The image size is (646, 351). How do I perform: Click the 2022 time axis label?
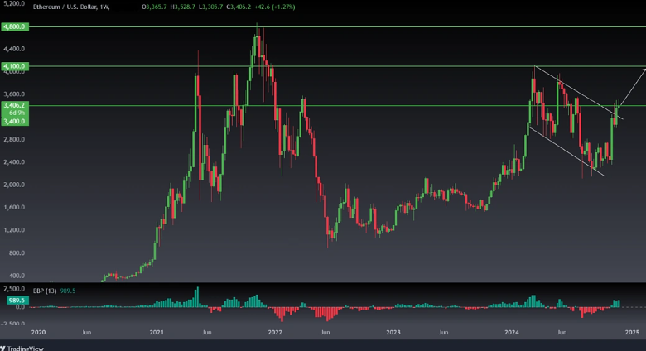click(275, 332)
